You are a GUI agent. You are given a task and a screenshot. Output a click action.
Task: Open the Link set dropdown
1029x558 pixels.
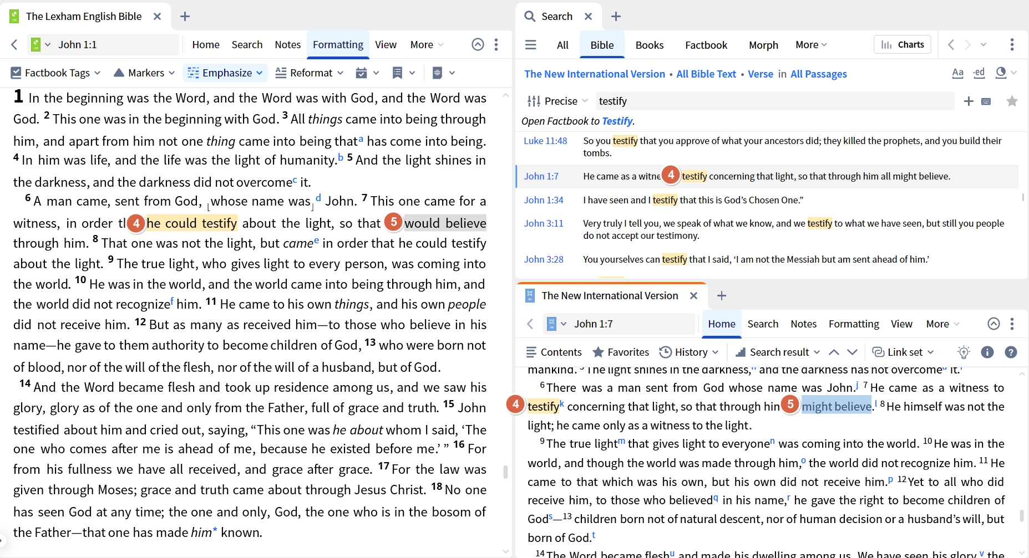(903, 352)
